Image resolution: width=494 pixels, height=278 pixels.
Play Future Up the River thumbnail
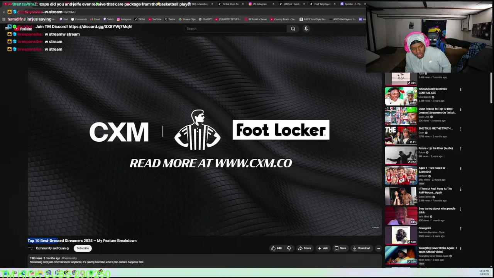pyautogui.click(x=401, y=155)
